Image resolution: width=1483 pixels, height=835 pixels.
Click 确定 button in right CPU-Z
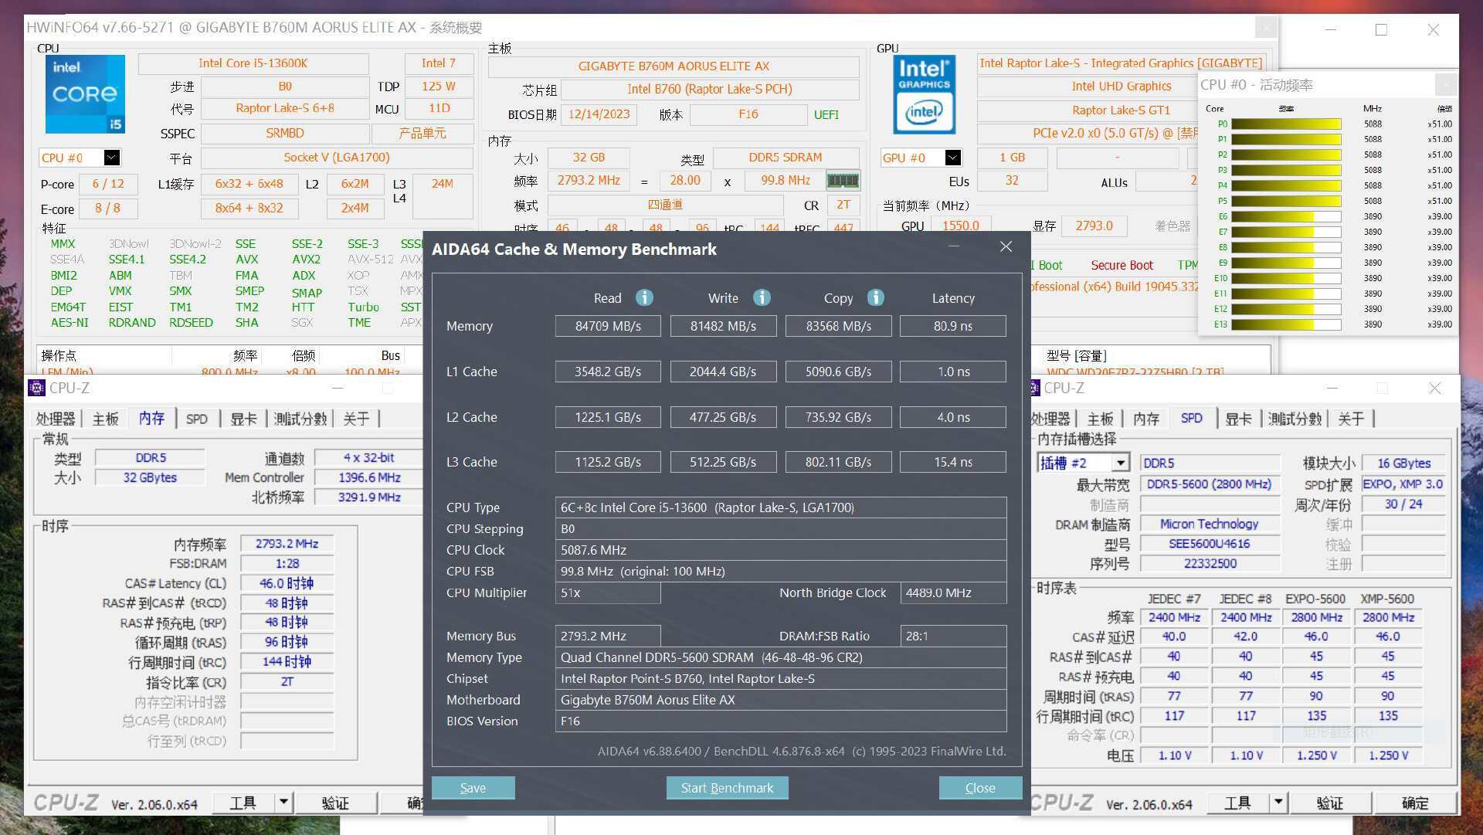[1415, 803]
